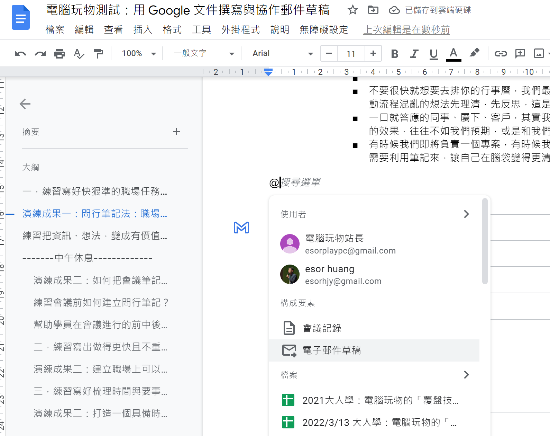Run spelling and grammar check
This screenshot has width=550, height=436.
pyautogui.click(x=79, y=54)
